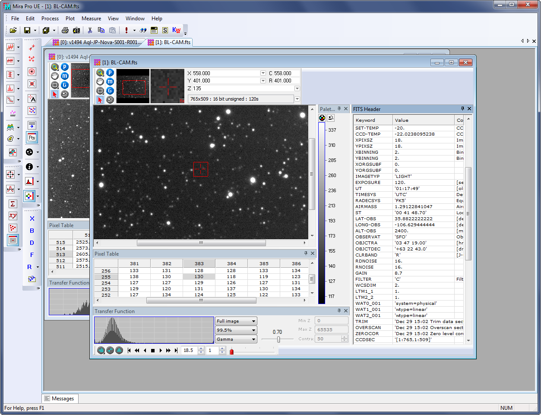
Task: Close the FITS Header panel
Action: (469, 109)
